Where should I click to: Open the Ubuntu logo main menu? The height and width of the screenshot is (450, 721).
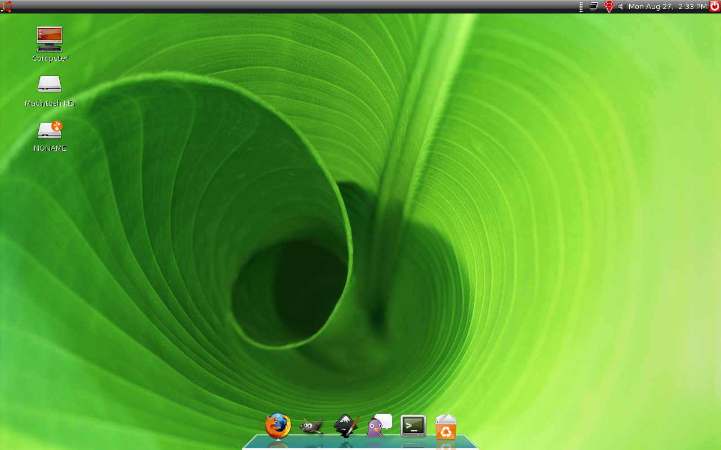6,6
